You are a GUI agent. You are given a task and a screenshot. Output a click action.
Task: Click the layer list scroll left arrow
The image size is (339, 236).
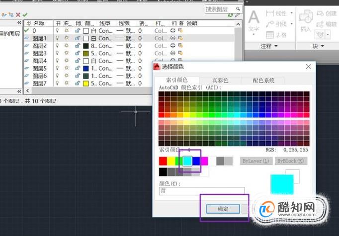click(x=28, y=90)
